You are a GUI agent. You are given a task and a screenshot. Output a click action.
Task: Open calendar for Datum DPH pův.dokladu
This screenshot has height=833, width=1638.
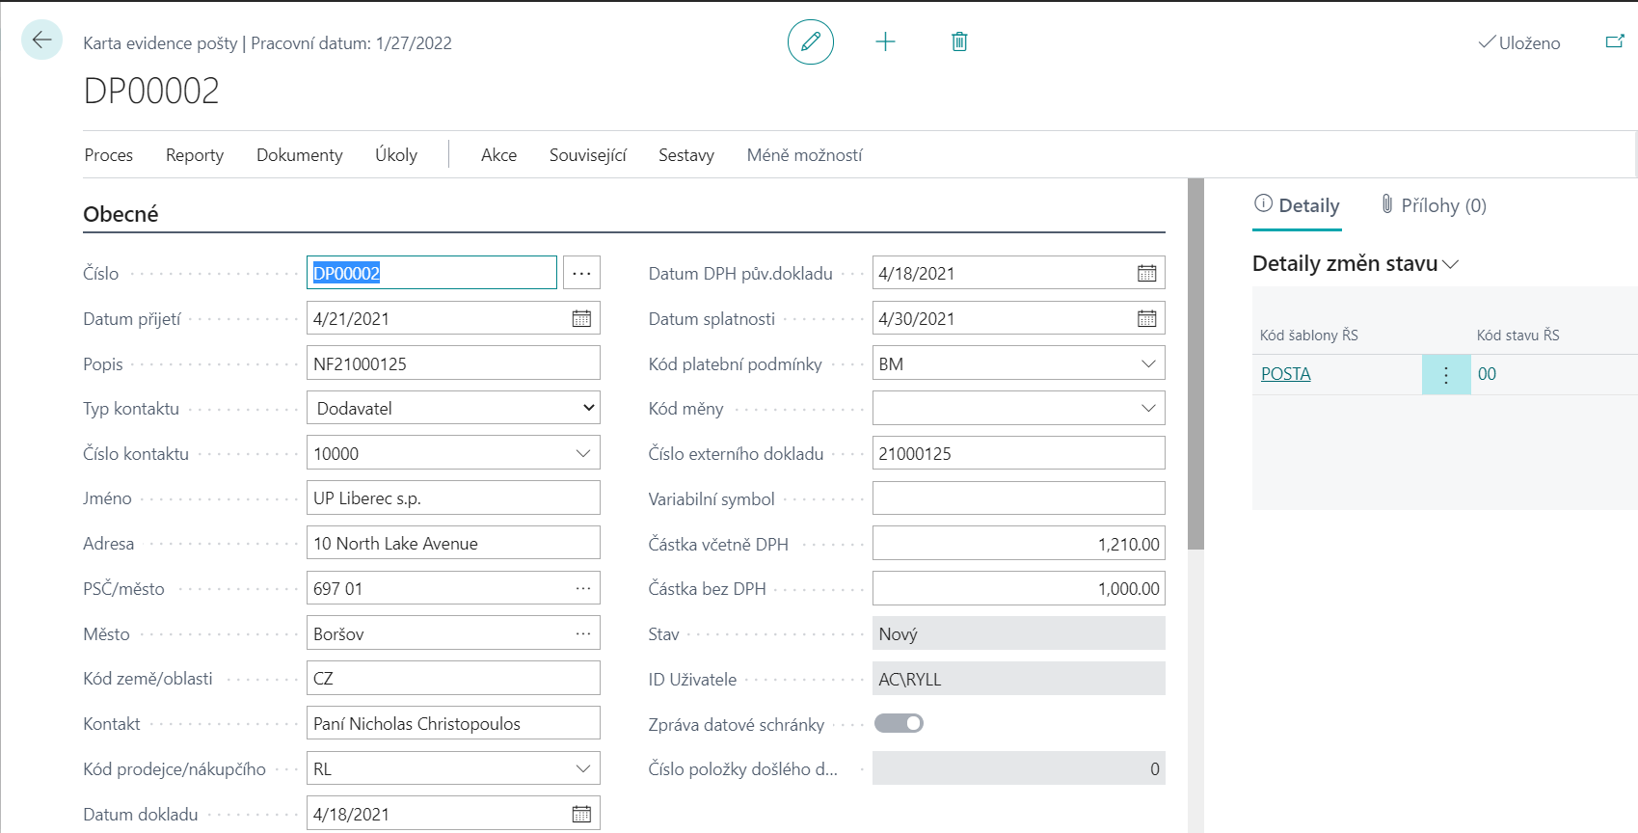[1146, 274]
